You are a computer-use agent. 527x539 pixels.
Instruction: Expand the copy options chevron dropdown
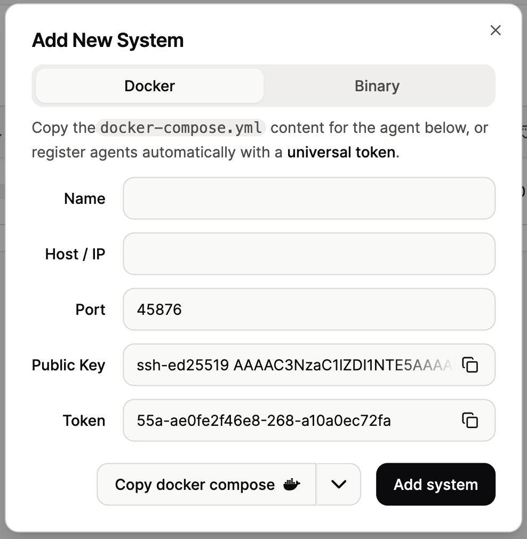pyautogui.click(x=339, y=484)
